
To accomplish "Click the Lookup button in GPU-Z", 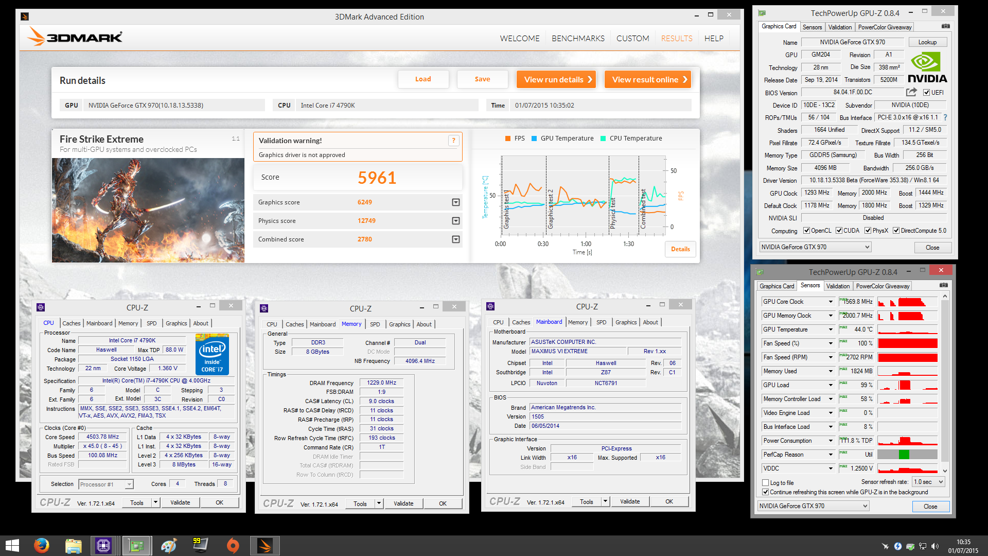I will pyautogui.click(x=927, y=42).
